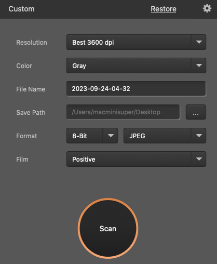Click the Save Path field
This screenshot has width=217, height=264.
[123, 112]
